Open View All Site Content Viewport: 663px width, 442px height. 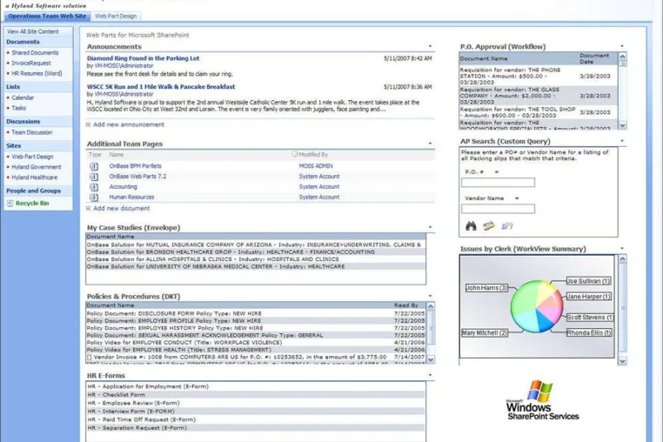[33, 31]
